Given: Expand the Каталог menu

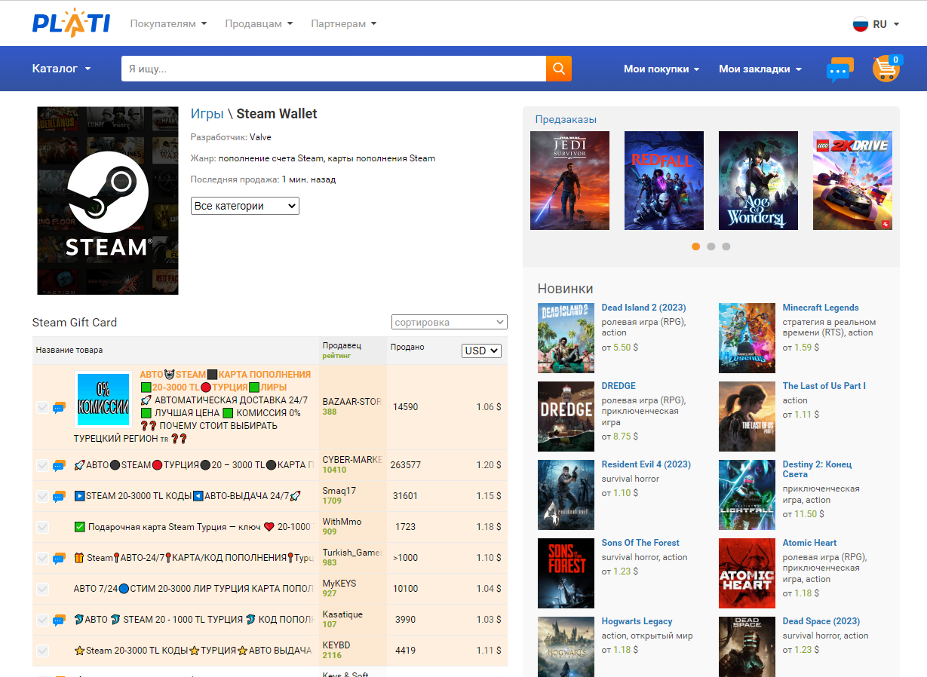Looking at the screenshot, I should coord(61,69).
